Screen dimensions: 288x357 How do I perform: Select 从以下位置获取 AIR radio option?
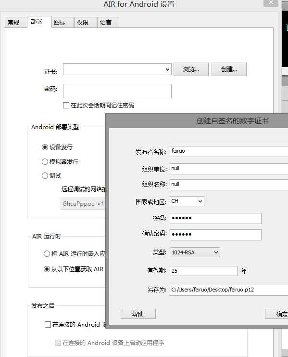point(47,269)
